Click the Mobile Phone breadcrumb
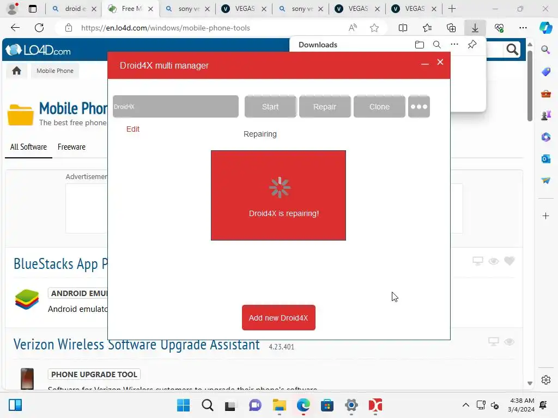Viewport: 558px width, 418px height. pyautogui.click(x=55, y=71)
